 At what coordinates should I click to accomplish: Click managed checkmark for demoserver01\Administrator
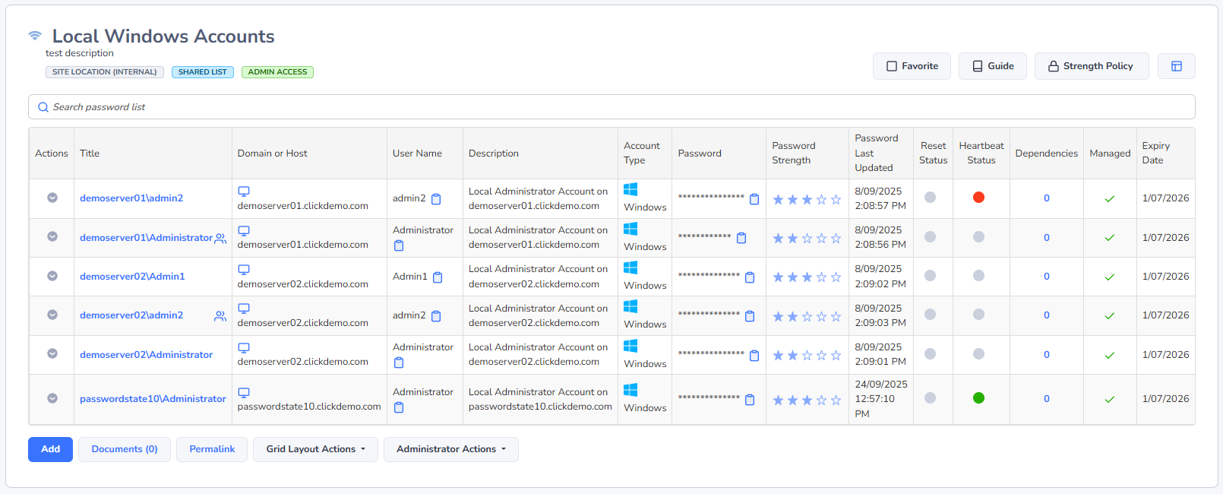(x=1109, y=238)
